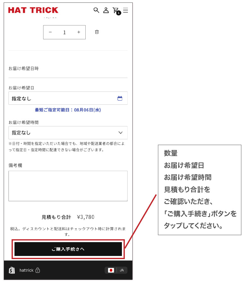This screenshot has width=252, height=283.
Task: Click the HAT TRICK logo
Action: pos(33,10)
